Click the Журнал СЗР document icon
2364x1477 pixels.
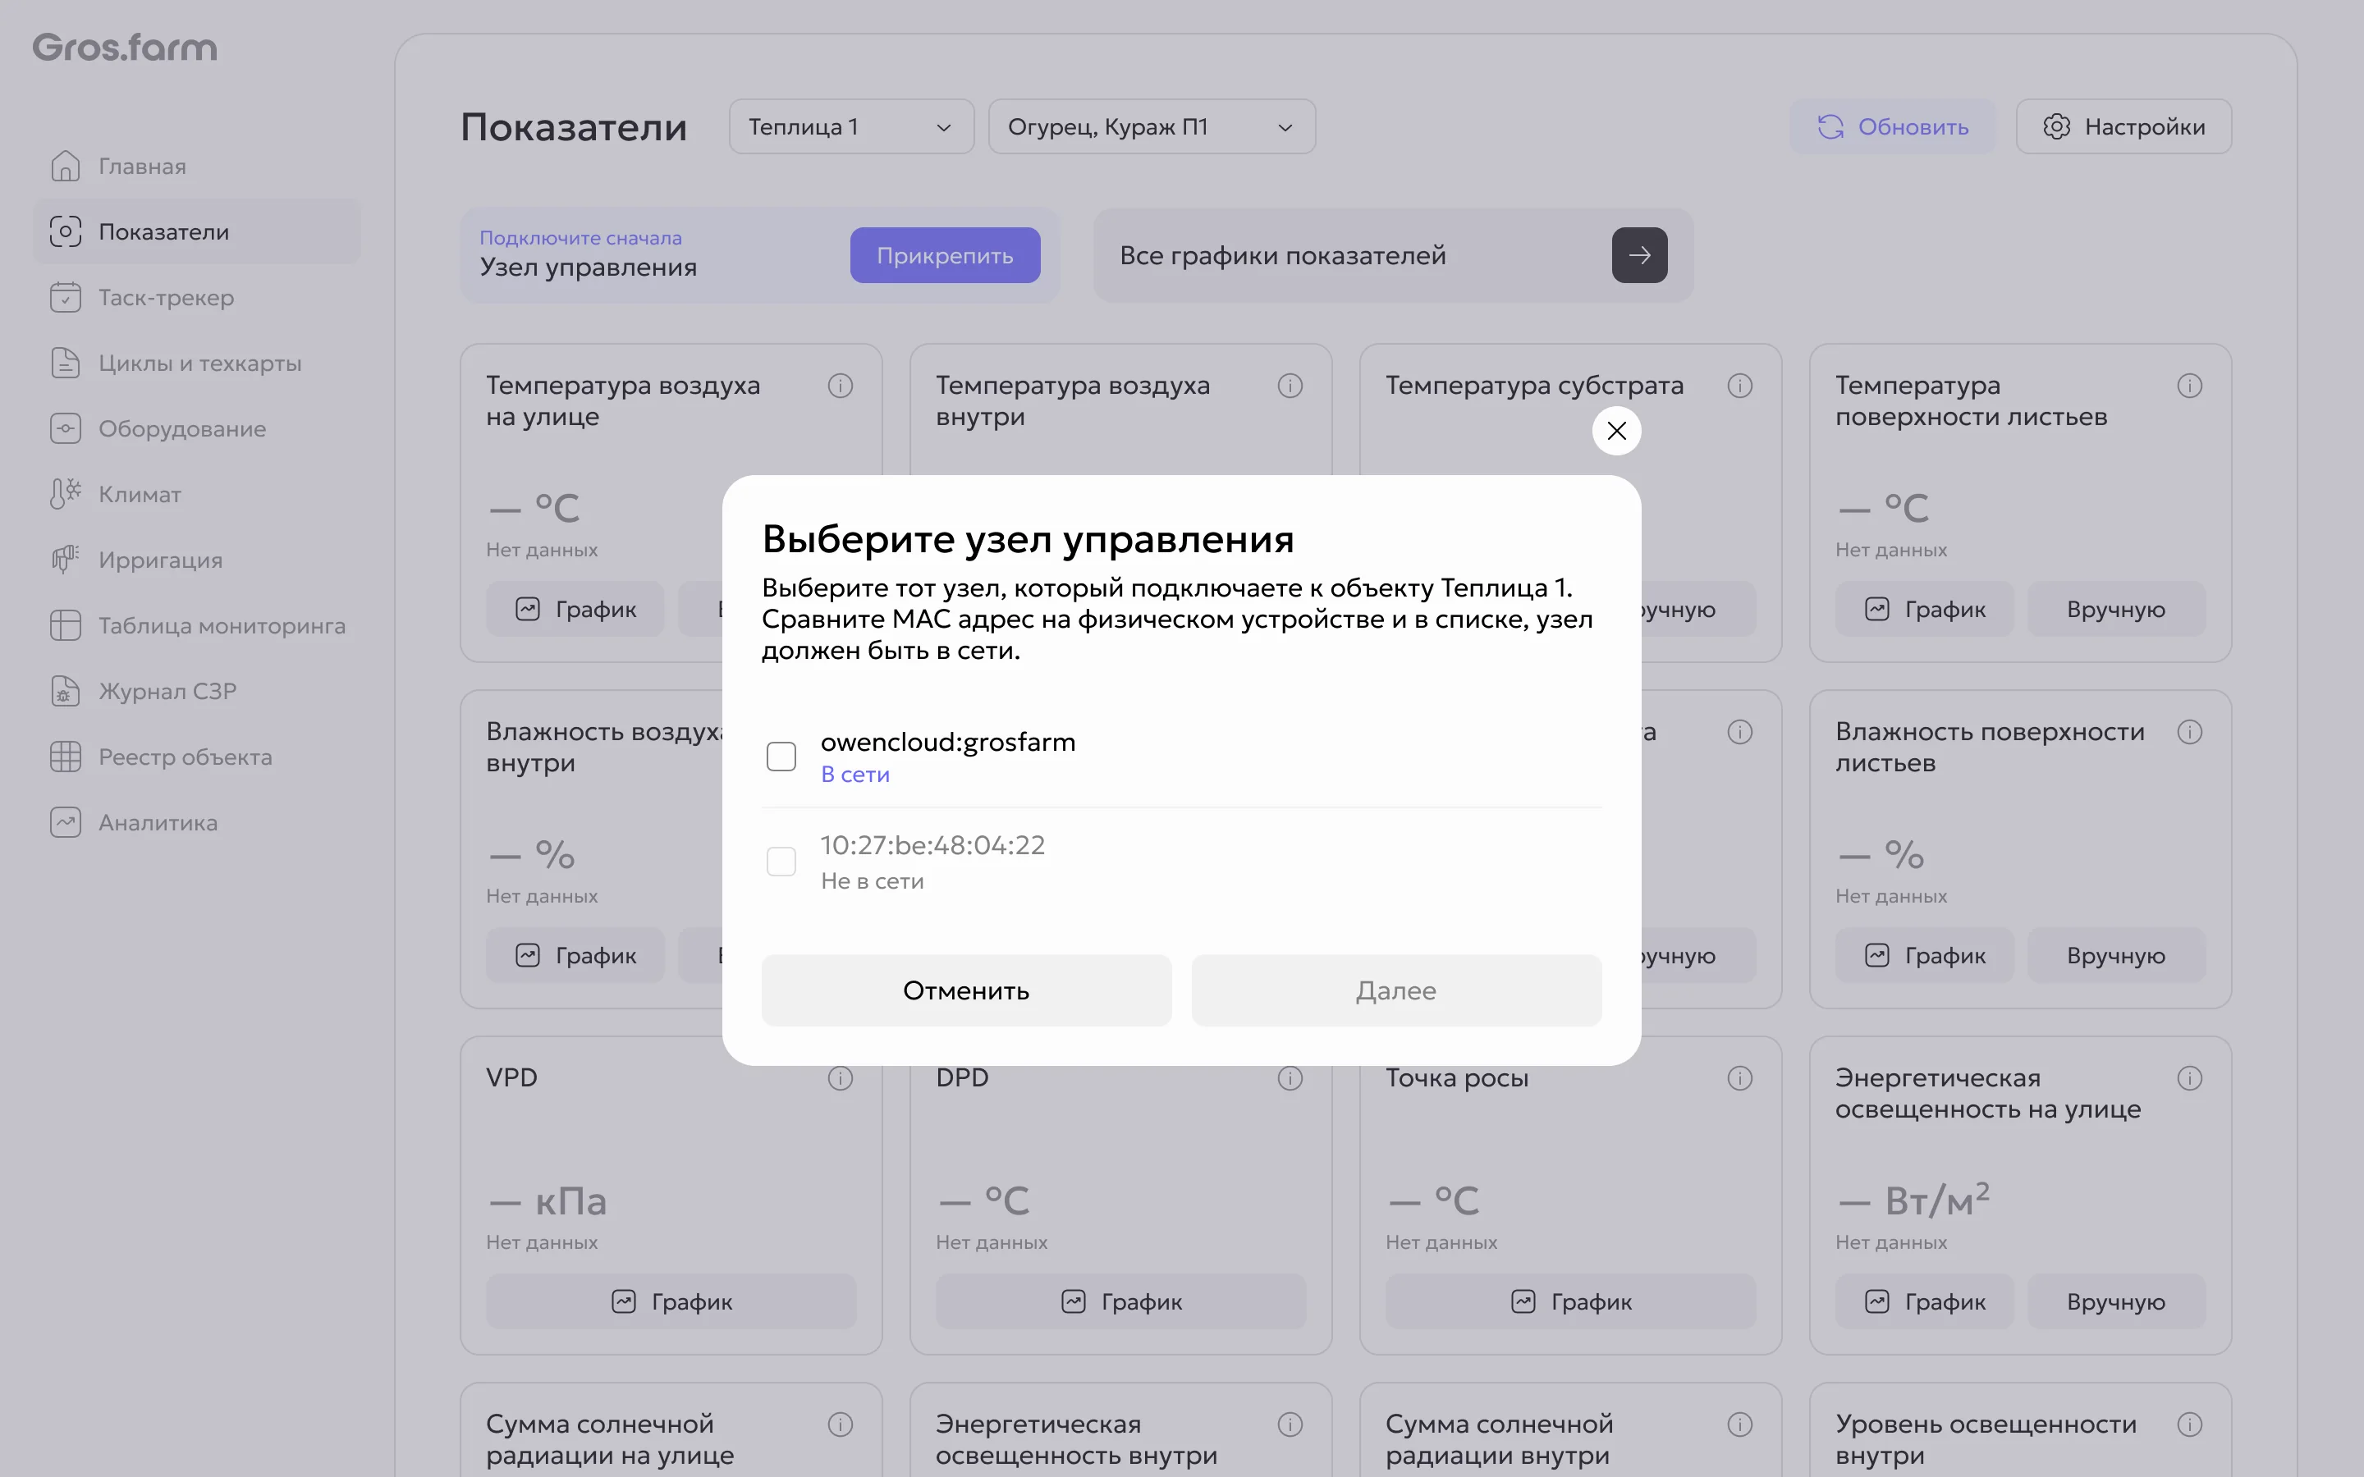(x=66, y=691)
